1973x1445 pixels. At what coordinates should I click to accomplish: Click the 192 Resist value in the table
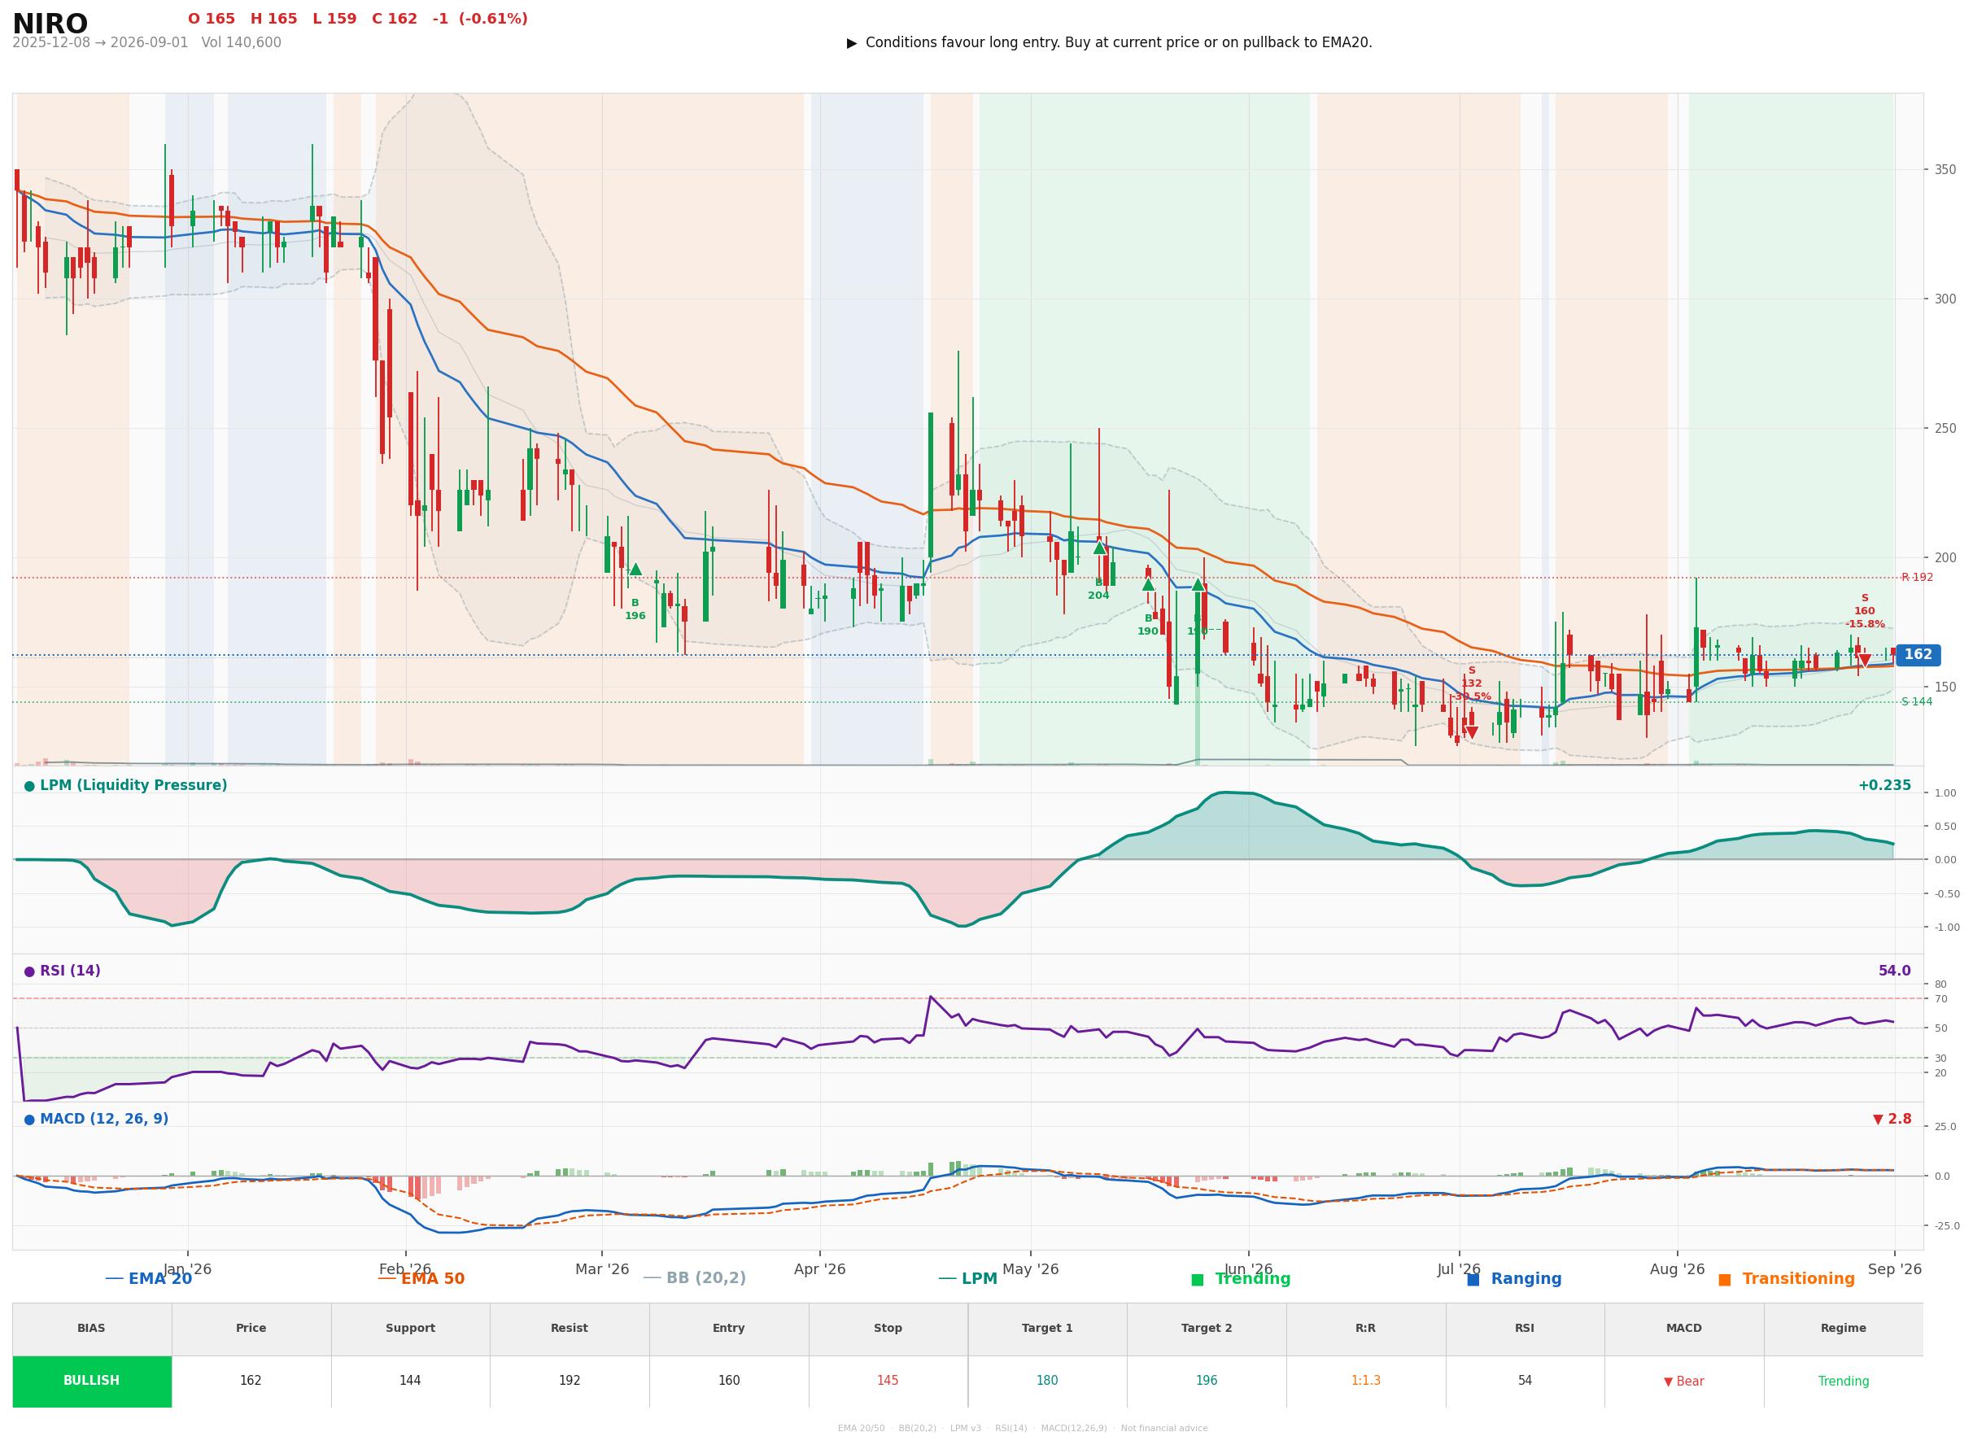point(570,1382)
